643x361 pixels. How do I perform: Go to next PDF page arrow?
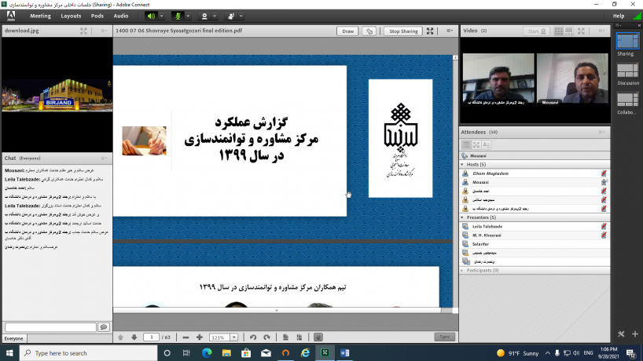click(134, 337)
